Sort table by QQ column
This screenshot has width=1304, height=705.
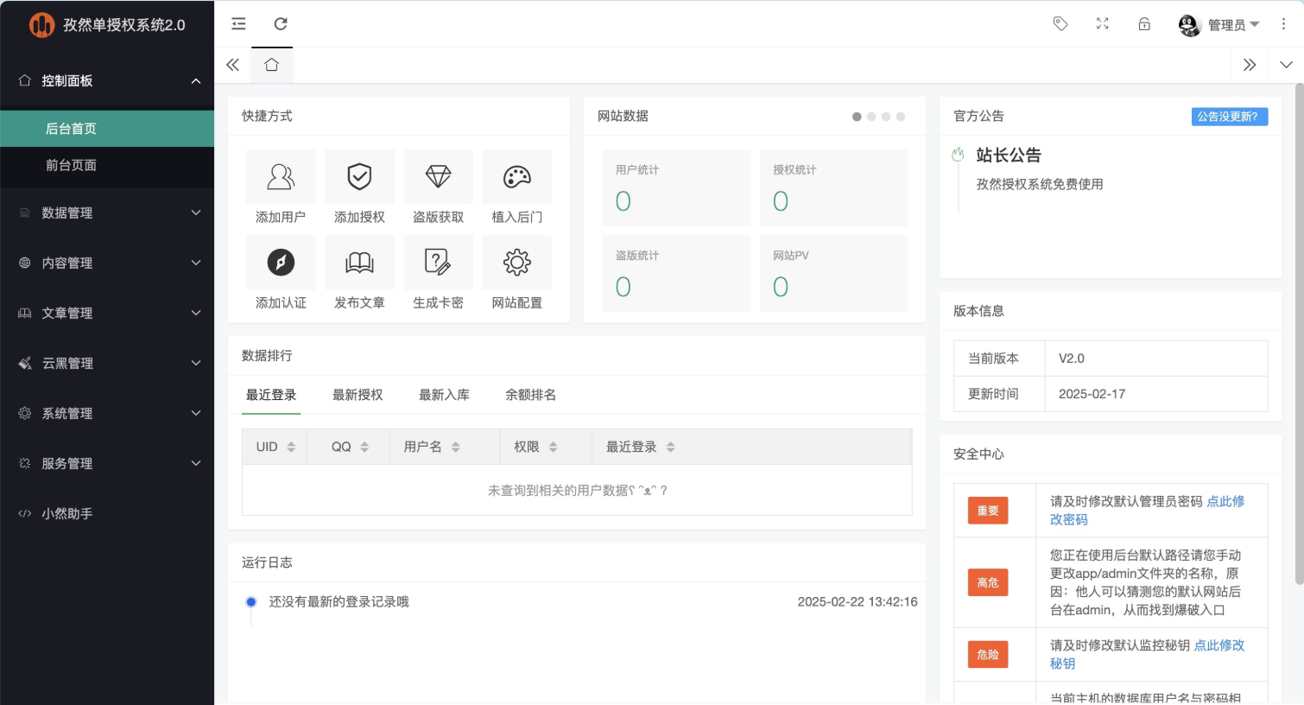[364, 447]
